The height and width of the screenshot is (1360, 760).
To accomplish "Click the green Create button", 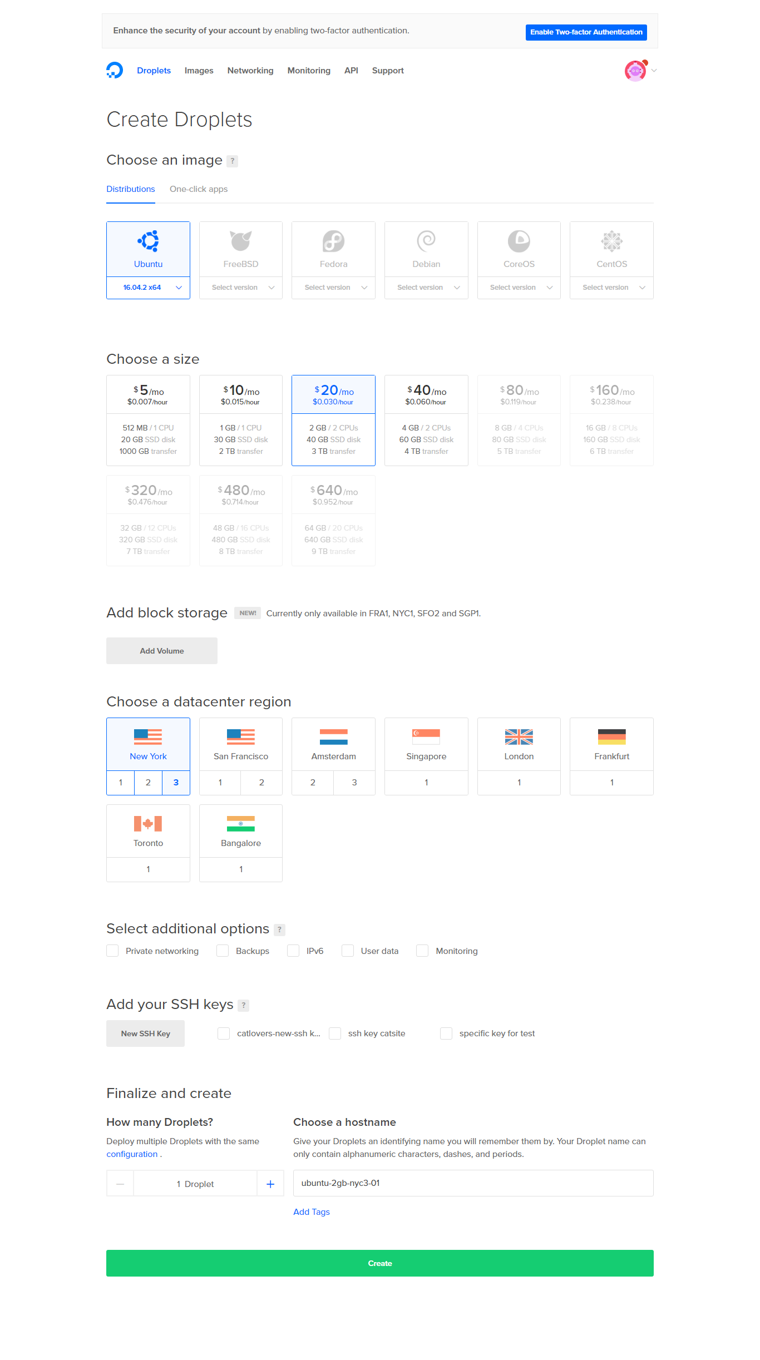I will point(380,1263).
